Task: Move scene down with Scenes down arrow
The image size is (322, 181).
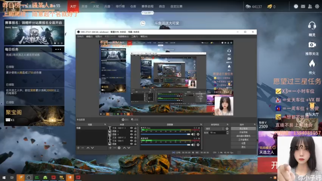Action: pos(93,148)
